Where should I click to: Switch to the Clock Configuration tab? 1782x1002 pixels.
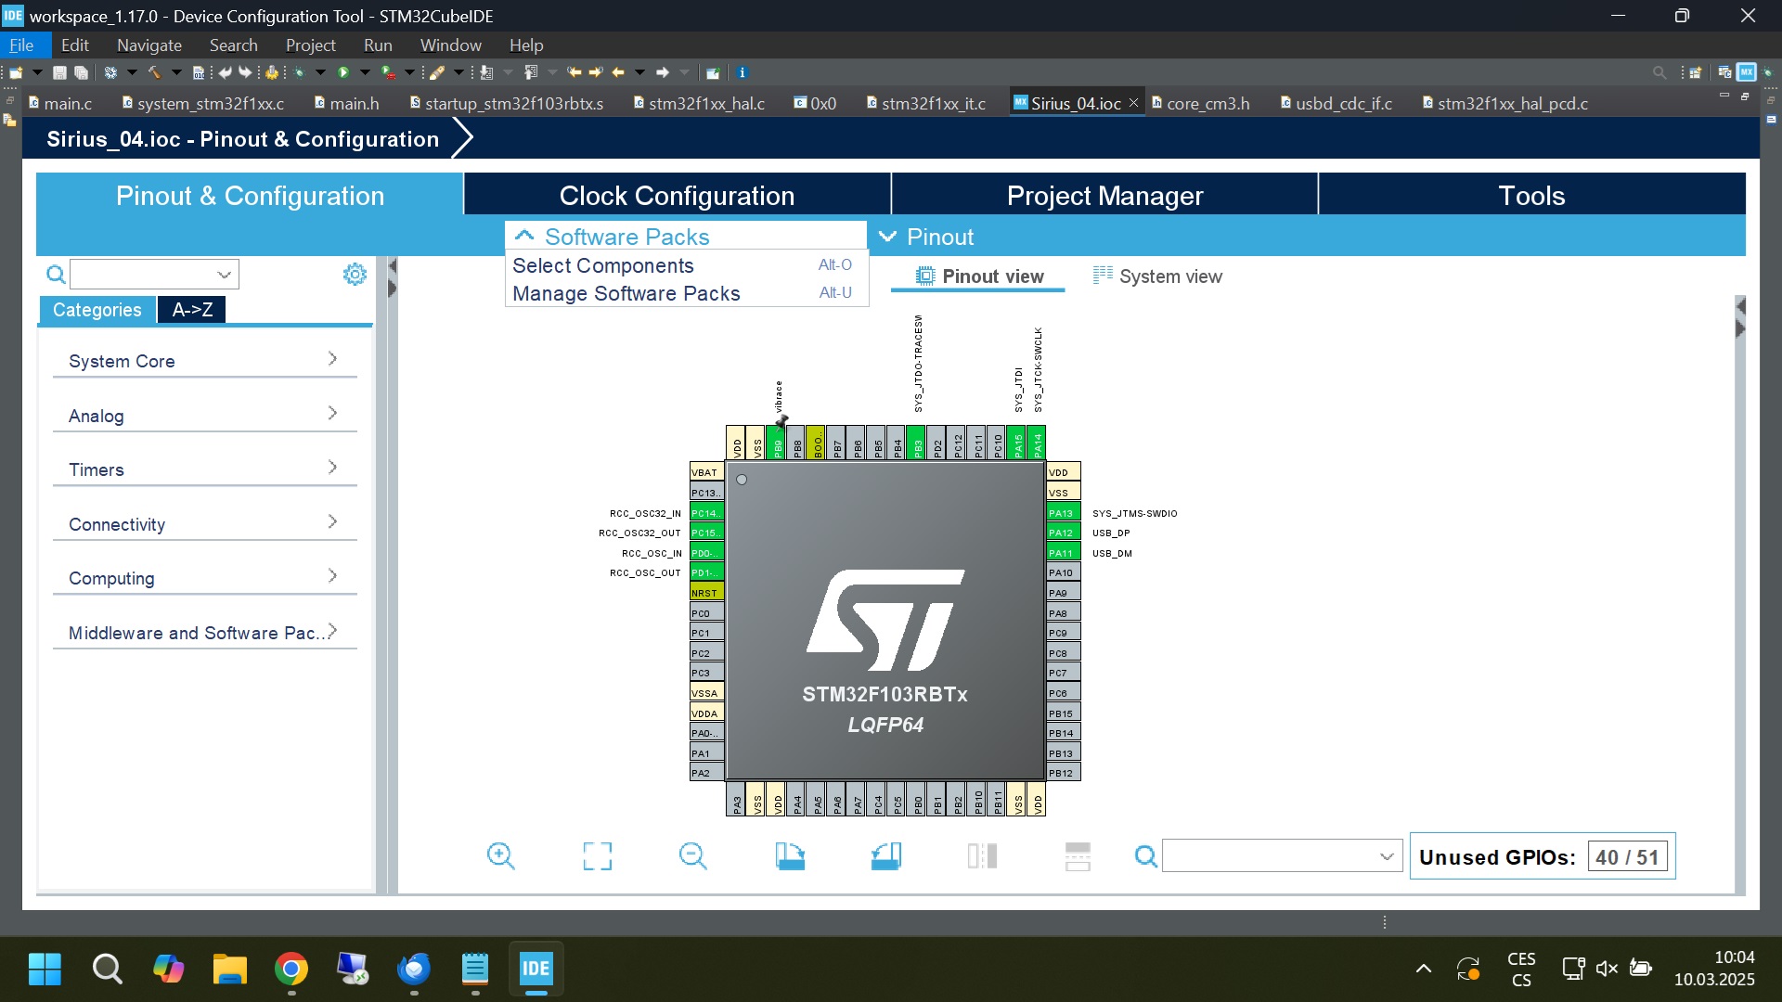(677, 195)
